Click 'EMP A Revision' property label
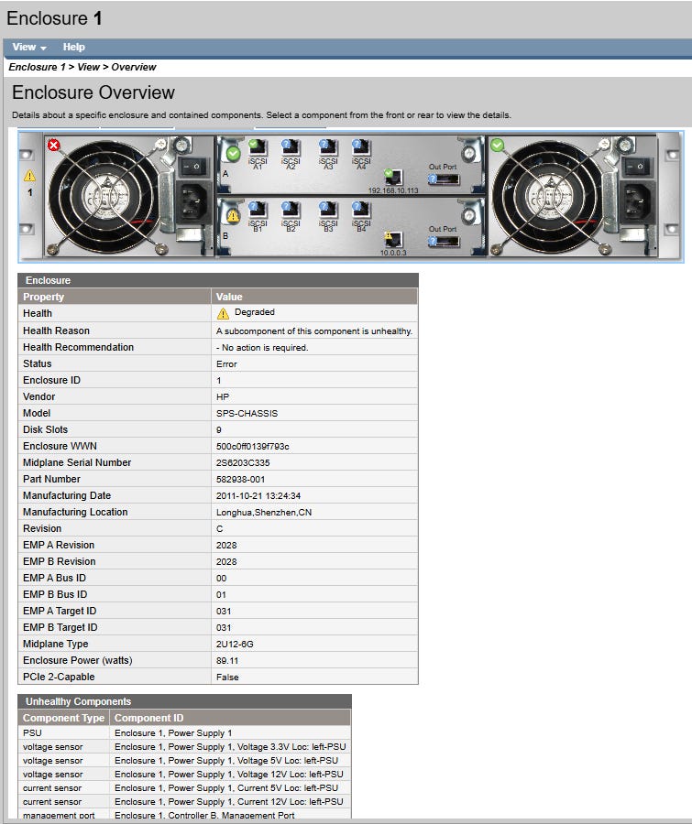692x824 pixels. tap(59, 545)
